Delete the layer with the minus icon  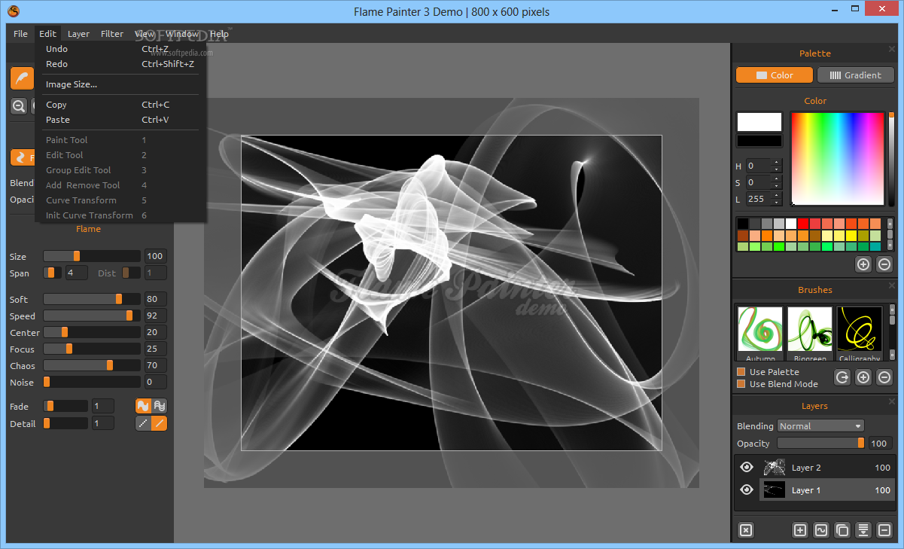click(x=884, y=530)
